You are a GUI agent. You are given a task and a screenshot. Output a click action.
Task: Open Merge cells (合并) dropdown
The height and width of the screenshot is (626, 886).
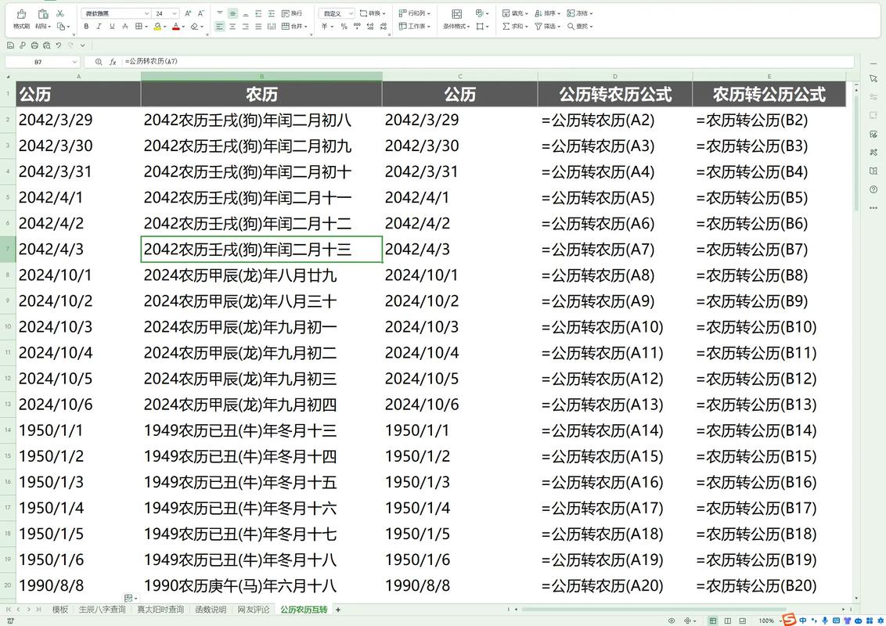coord(294,26)
